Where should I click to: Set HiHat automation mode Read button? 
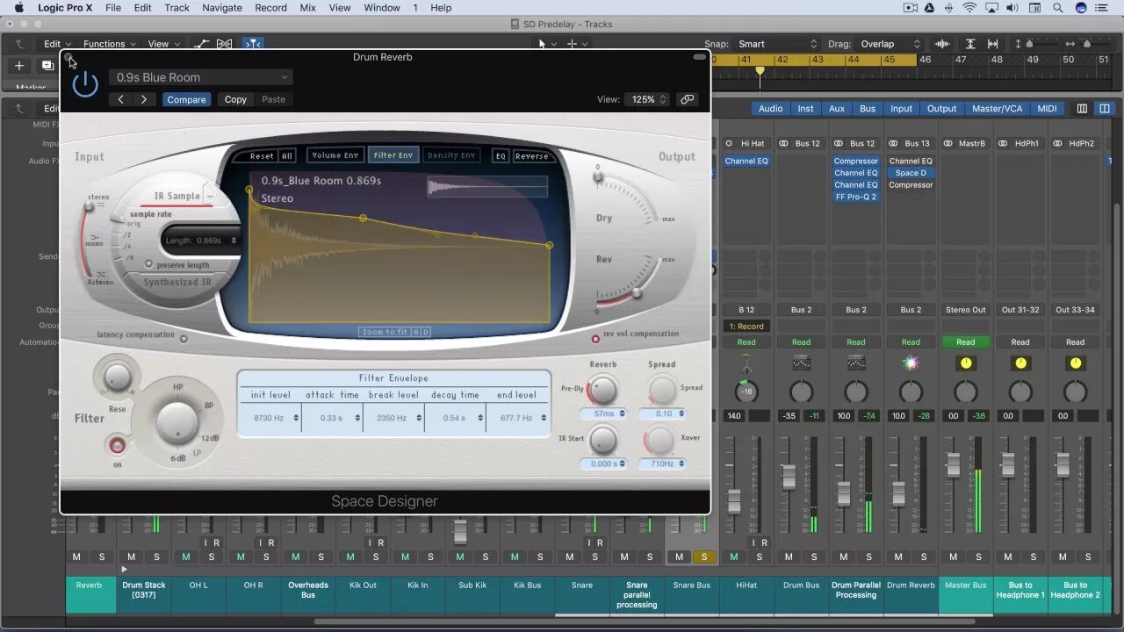point(746,342)
